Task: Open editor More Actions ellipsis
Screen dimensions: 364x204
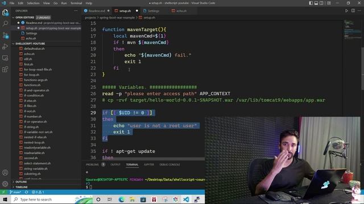Action: coord(359,11)
